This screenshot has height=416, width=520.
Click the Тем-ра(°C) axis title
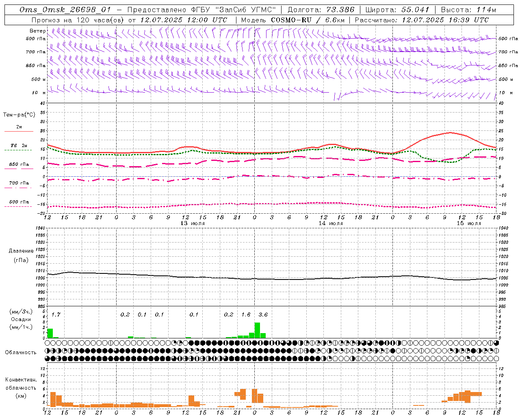coord(19,115)
